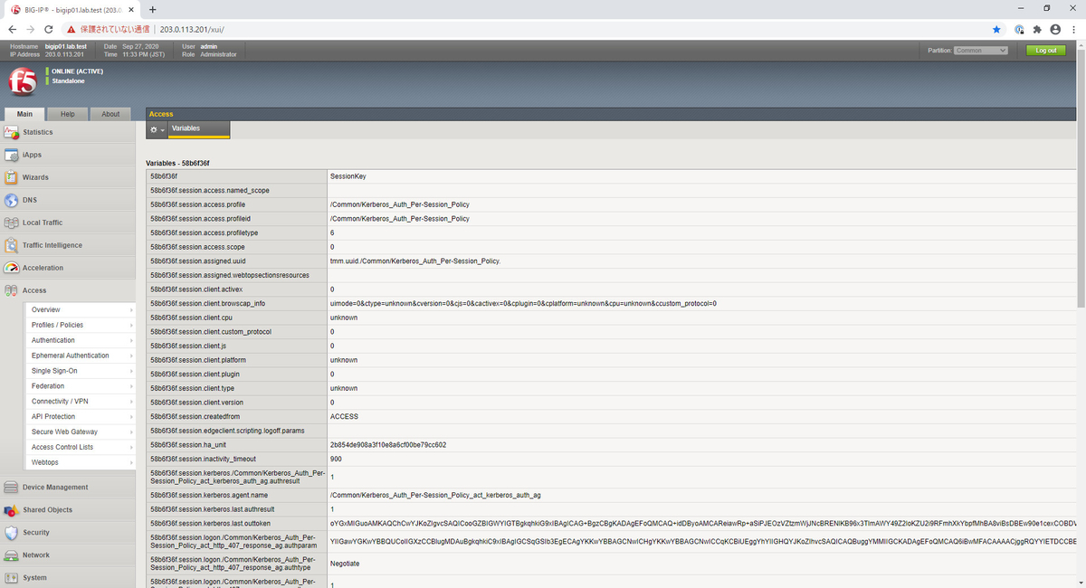Open the Device Management icon
Screen dimensions: 1086x588
(12, 487)
